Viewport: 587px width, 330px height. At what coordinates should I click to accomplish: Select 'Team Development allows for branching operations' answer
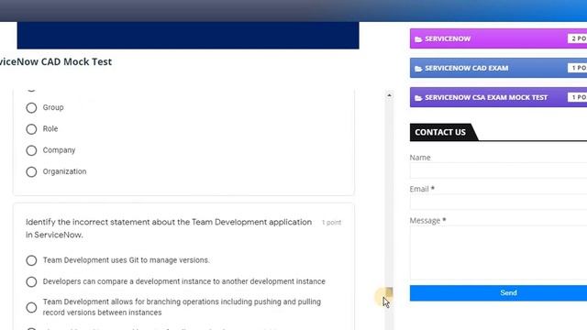point(31,308)
